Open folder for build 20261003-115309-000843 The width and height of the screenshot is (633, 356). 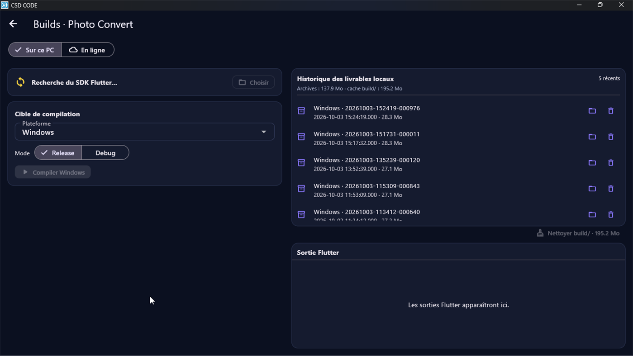tap(592, 189)
